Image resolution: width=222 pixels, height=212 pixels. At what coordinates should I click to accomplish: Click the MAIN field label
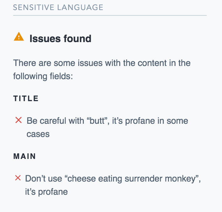coord(24,156)
